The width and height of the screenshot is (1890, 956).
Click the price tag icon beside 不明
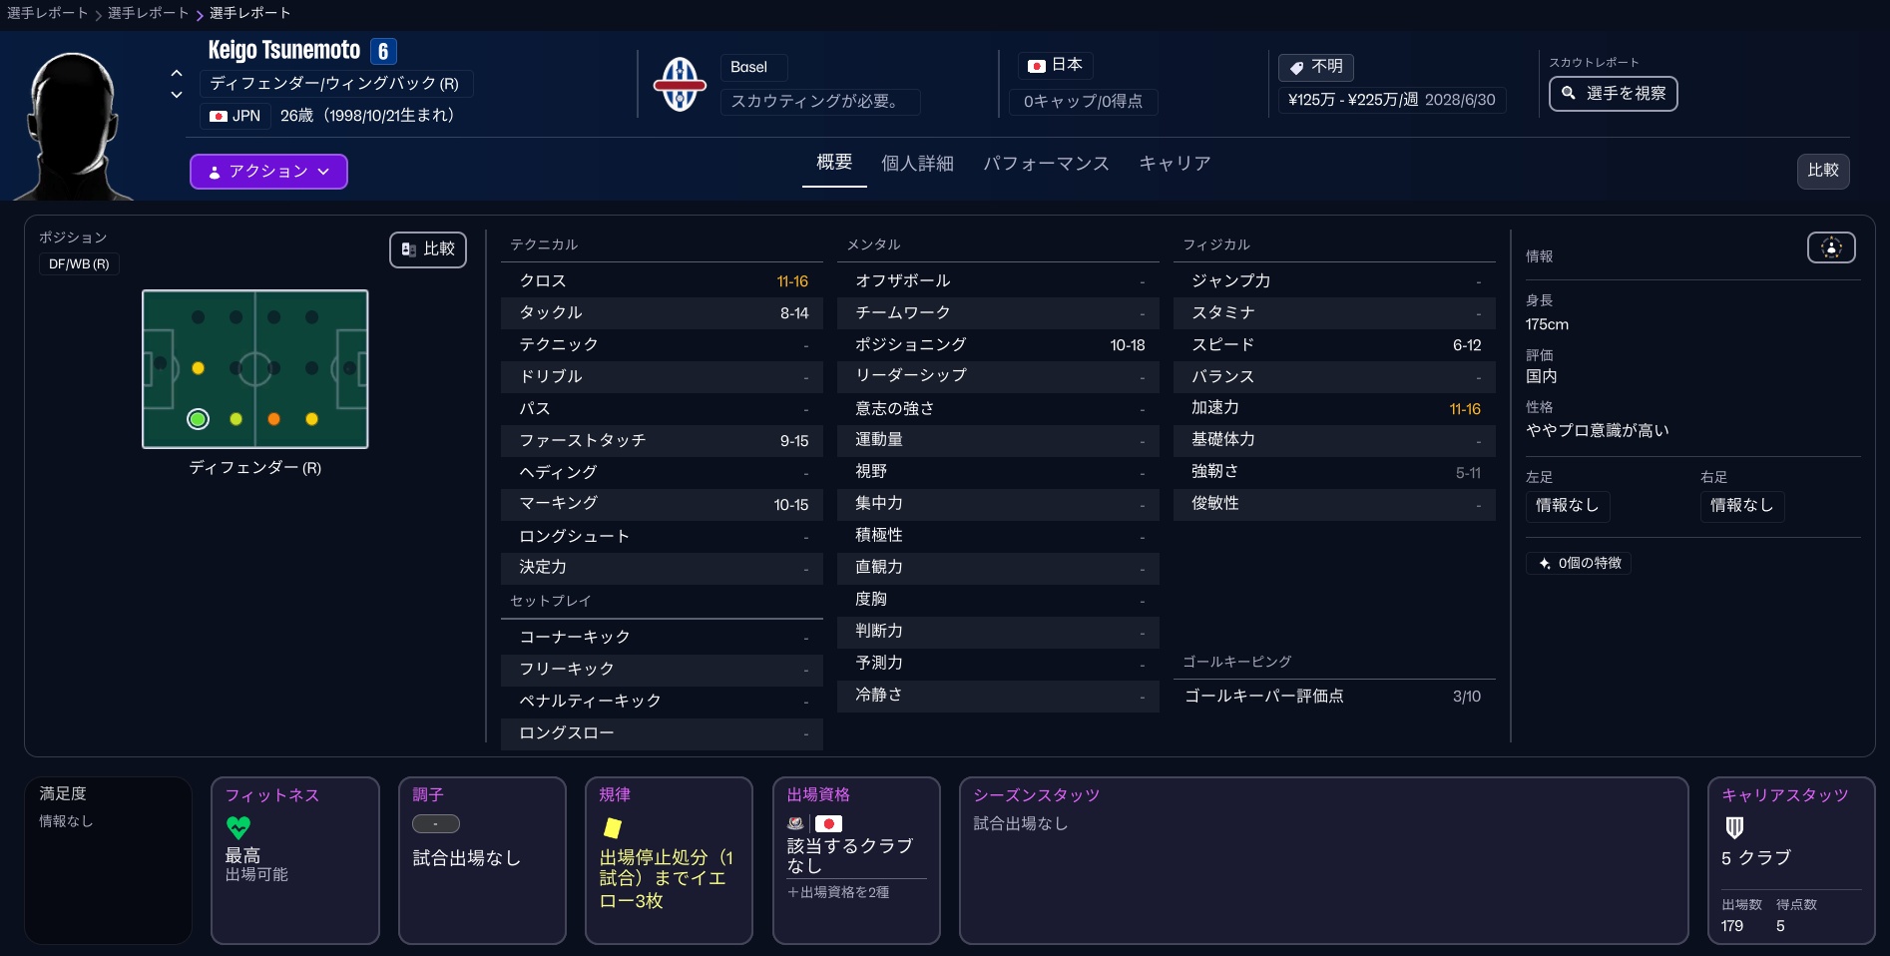tap(1296, 67)
